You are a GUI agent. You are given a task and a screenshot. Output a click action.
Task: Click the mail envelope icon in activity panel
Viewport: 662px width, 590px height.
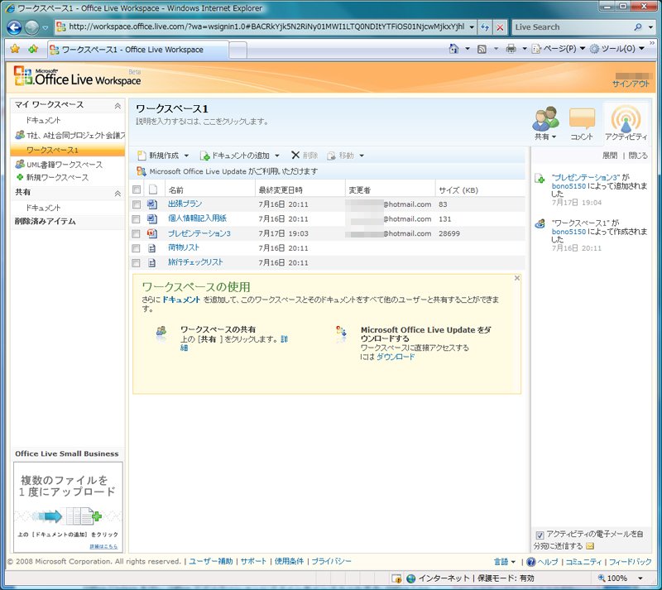pyautogui.click(x=590, y=546)
